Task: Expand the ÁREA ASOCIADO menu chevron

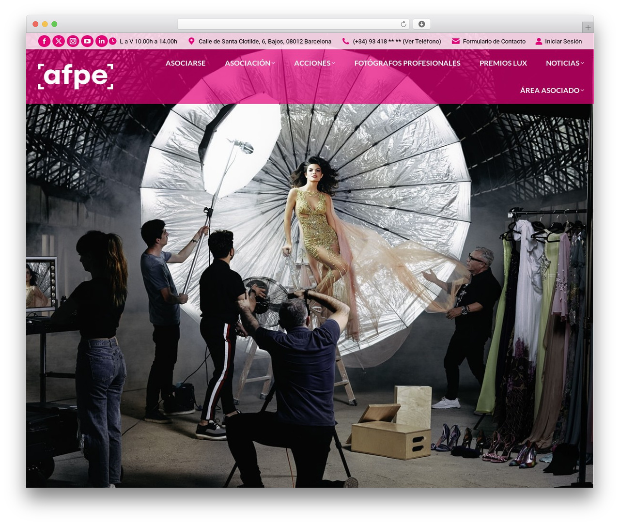Action: [582, 90]
